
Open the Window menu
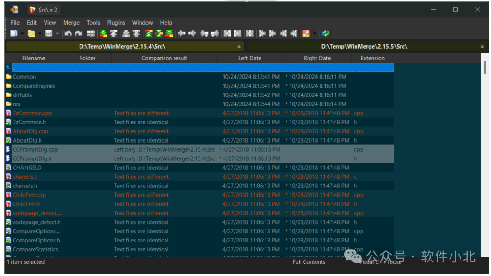142,23
